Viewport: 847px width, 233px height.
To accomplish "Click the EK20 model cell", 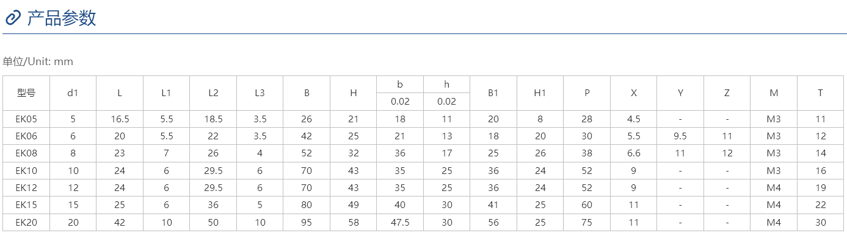I will pos(26,223).
